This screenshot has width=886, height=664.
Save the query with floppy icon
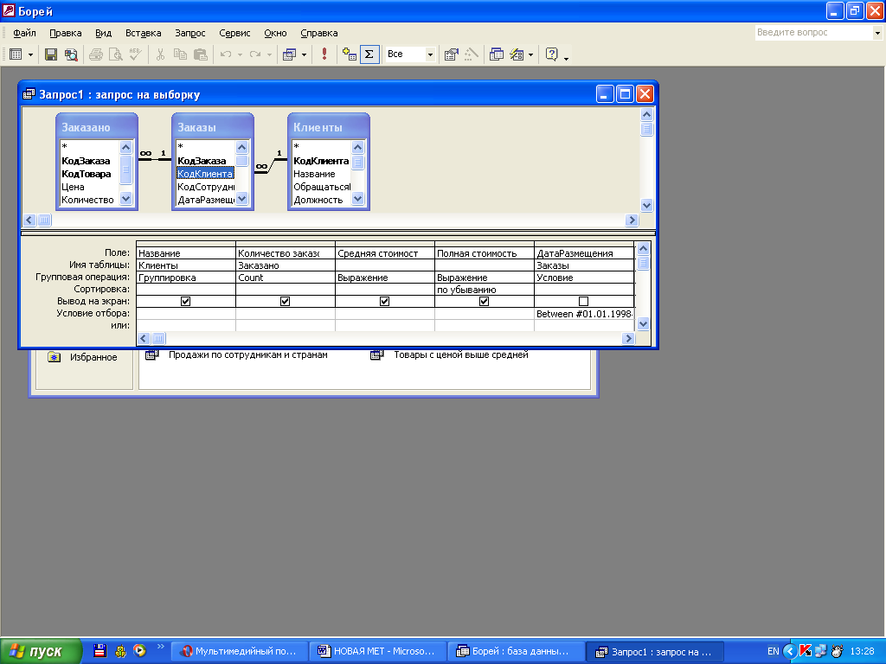51,54
